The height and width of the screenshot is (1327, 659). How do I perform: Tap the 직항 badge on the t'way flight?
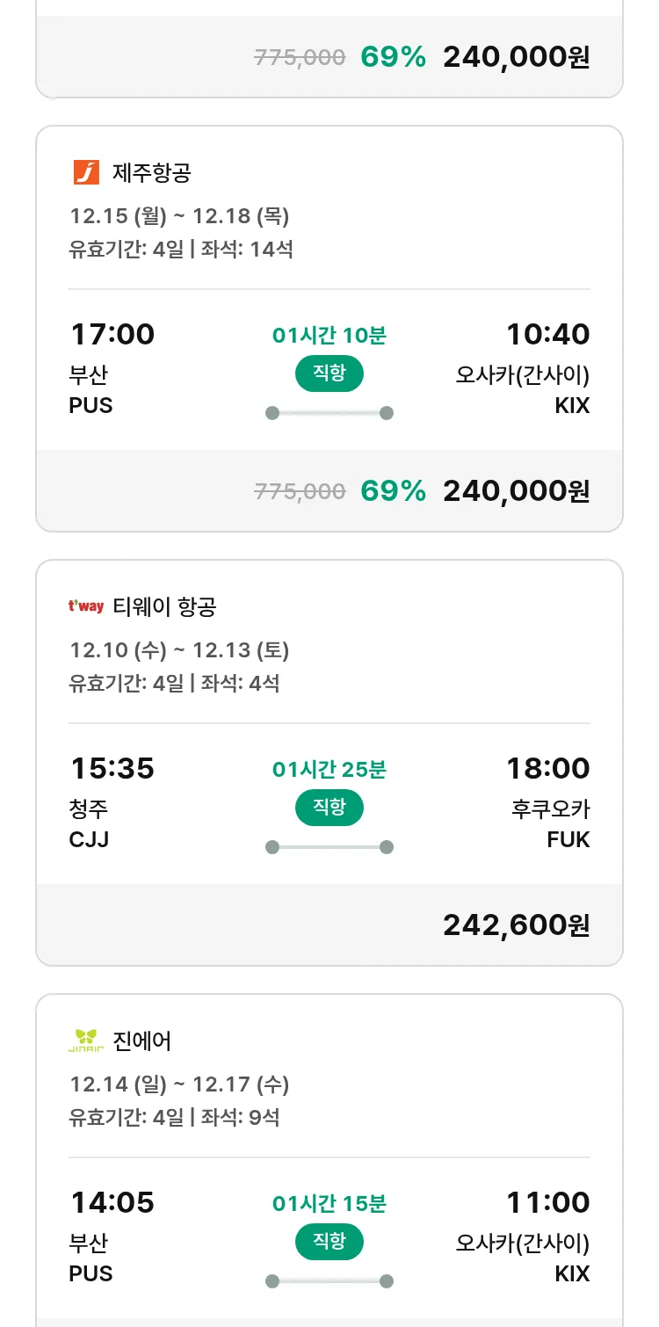point(329,808)
